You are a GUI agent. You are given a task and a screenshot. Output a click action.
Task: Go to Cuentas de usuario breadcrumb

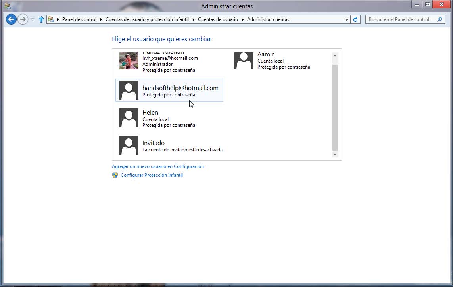tap(218, 19)
